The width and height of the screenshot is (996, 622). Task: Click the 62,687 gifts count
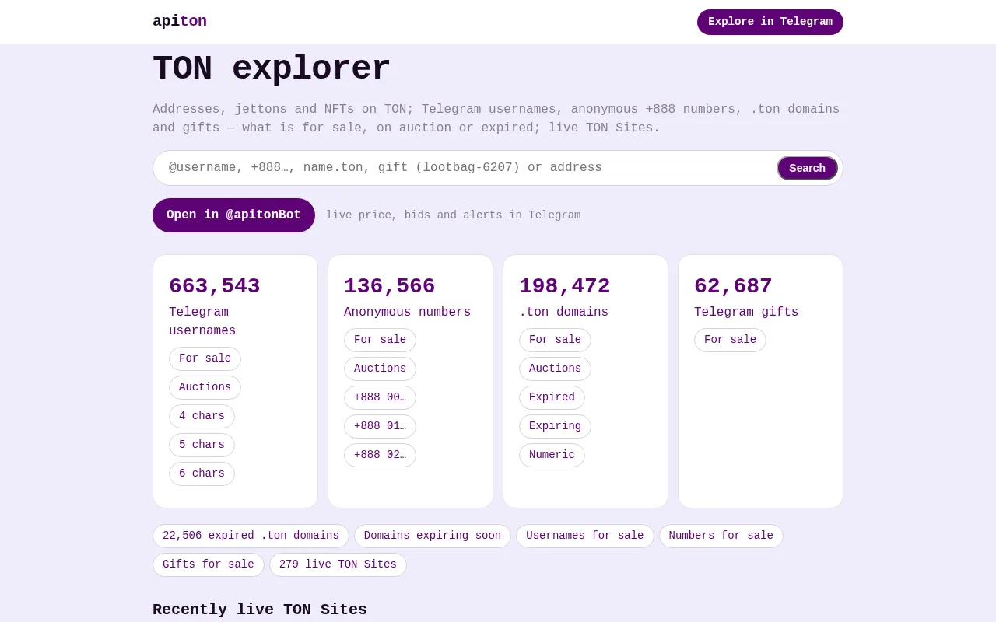(733, 286)
